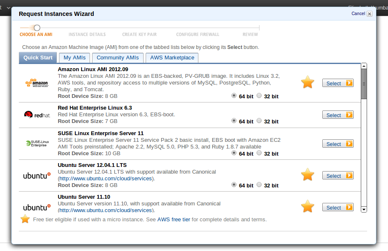Click the Ubuntu logo for Server 12.04.1 LTS
Image resolution: width=388 pixels, height=251 pixels.
click(37, 176)
